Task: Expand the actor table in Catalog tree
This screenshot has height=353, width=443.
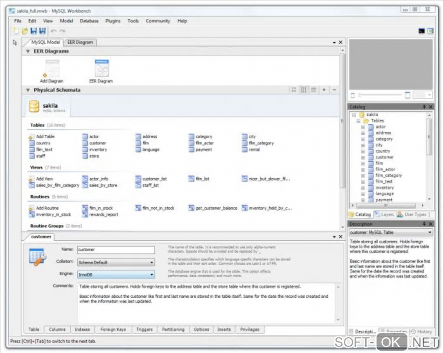Action: coord(363,127)
